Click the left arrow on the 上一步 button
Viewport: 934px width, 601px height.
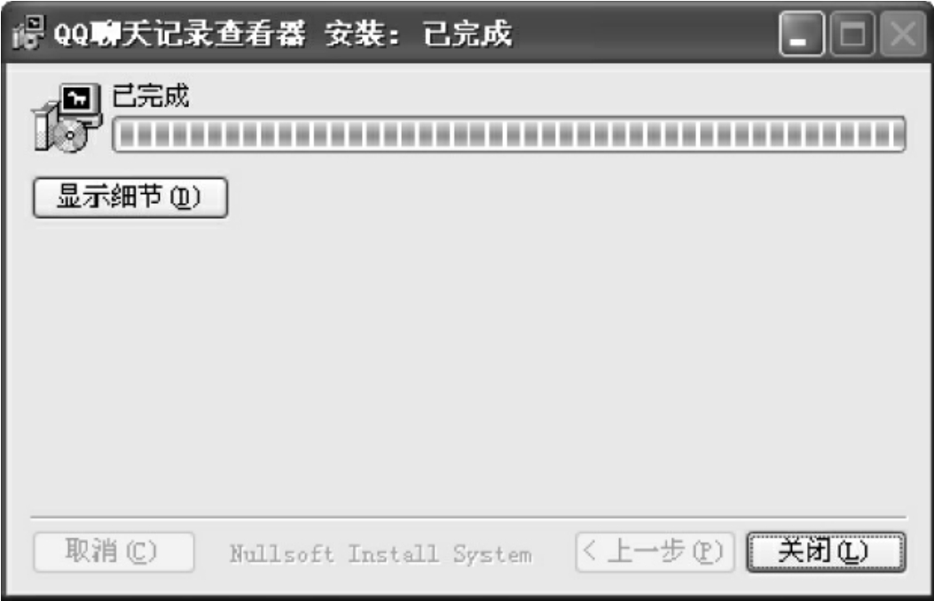coord(589,550)
